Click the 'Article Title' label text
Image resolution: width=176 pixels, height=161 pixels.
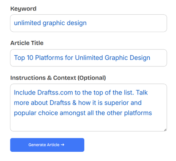tap(27, 43)
